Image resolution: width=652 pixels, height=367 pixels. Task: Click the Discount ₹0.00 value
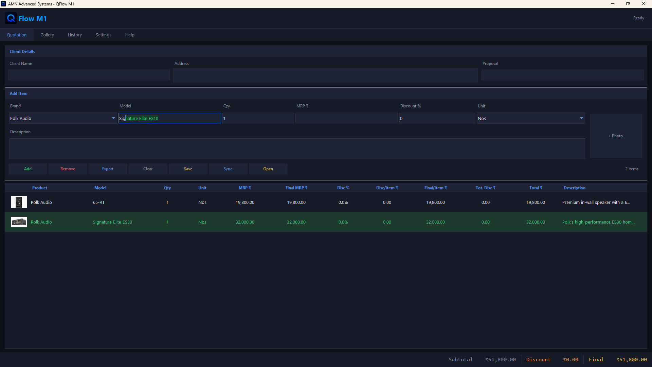coord(570,360)
